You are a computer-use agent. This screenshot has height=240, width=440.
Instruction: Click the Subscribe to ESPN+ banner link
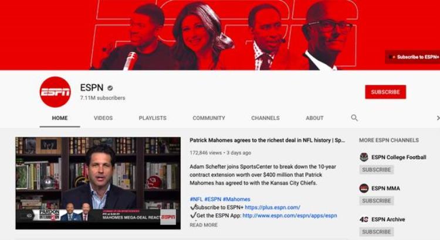[413, 57]
